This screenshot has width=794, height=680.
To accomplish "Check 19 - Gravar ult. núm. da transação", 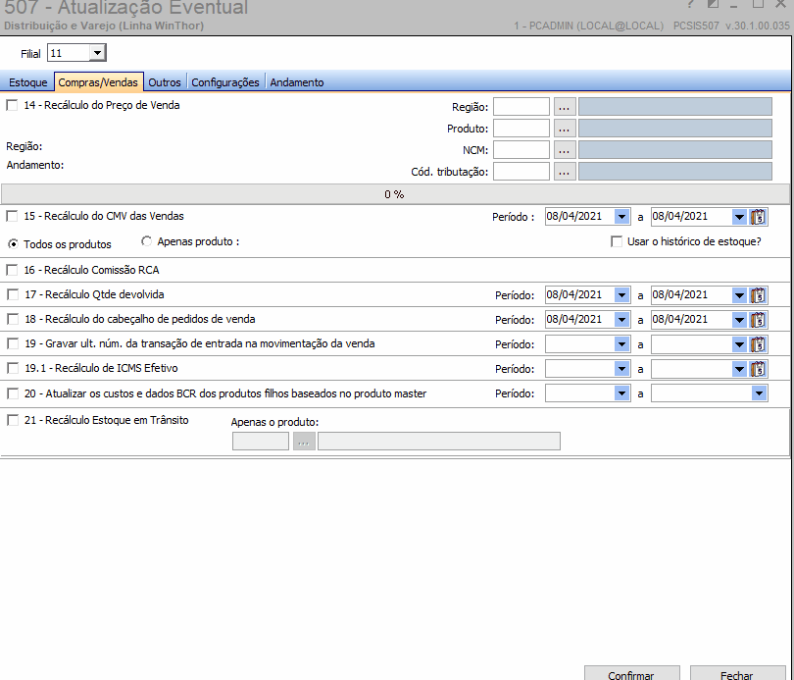I will (13, 344).
